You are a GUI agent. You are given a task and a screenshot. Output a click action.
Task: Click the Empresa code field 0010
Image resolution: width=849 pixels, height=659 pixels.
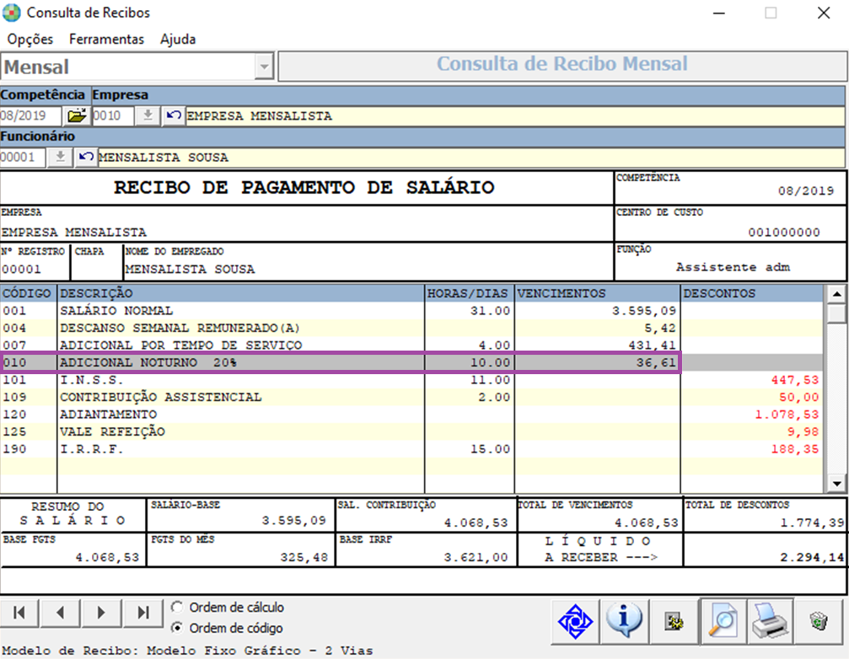[113, 115]
